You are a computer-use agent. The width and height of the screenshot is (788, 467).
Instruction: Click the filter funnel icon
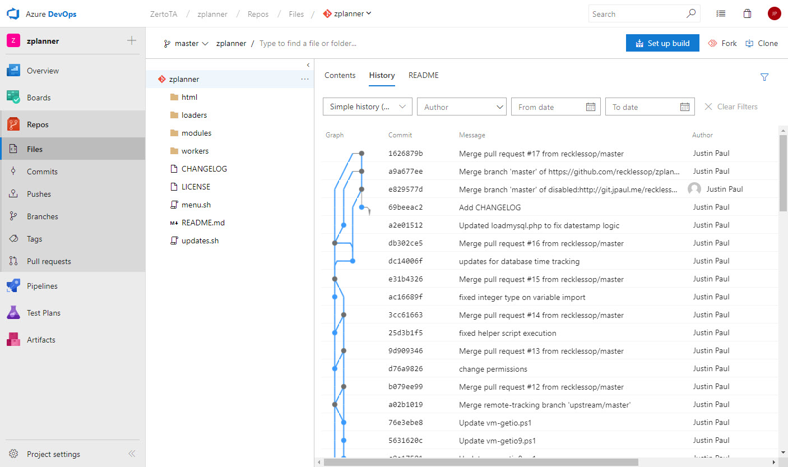pos(764,77)
